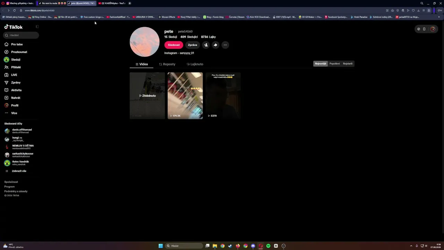Open sarkastickykocour followed account

coord(19,155)
